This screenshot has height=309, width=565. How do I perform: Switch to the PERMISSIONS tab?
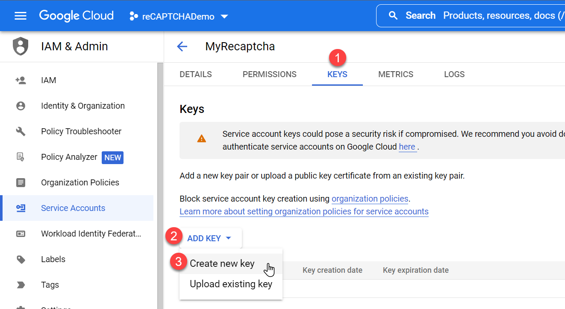(x=270, y=74)
